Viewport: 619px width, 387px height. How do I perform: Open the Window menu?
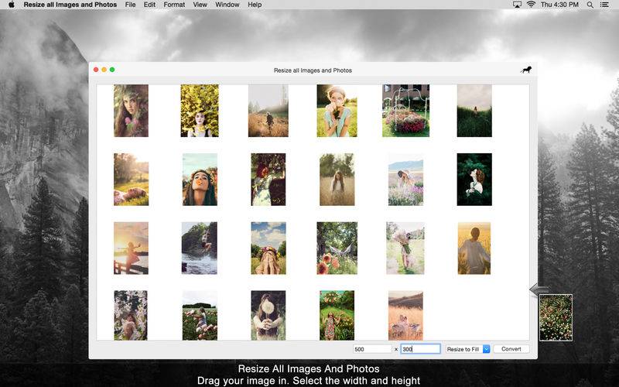tap(227, 5)
